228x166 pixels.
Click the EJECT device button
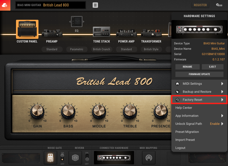tap(213, 67)
